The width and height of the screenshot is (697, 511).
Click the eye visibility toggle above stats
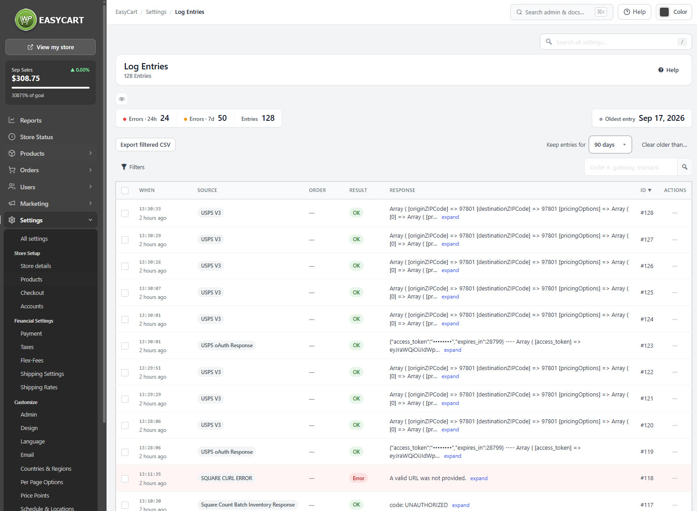pyautogui.click(x=122, y=99)
